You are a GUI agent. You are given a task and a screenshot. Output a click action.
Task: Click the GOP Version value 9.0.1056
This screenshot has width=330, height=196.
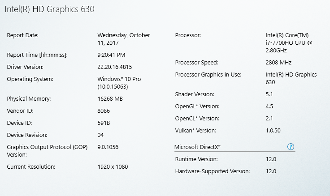(x=108, y=147)
